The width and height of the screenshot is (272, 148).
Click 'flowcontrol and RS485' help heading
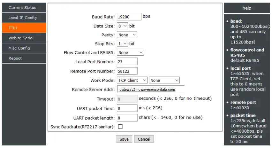(x=247, y=53)
